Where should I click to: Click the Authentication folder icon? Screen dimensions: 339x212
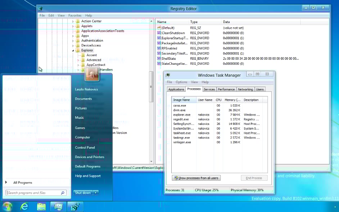click(x=78, y=40)
